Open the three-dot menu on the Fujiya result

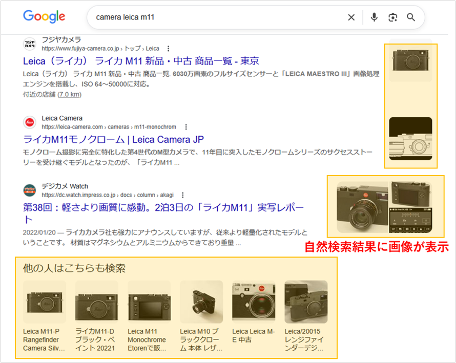168,48
